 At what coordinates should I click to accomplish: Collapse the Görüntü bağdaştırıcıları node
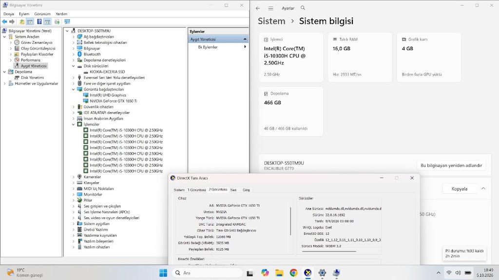pos(74,89)
